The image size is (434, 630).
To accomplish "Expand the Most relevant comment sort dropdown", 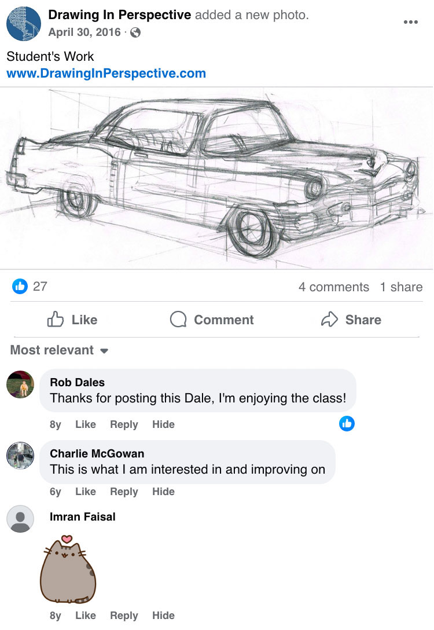I will pos(59,350).
